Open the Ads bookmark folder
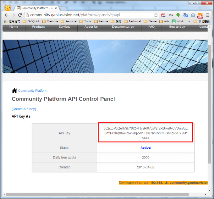 pos(164,21)
